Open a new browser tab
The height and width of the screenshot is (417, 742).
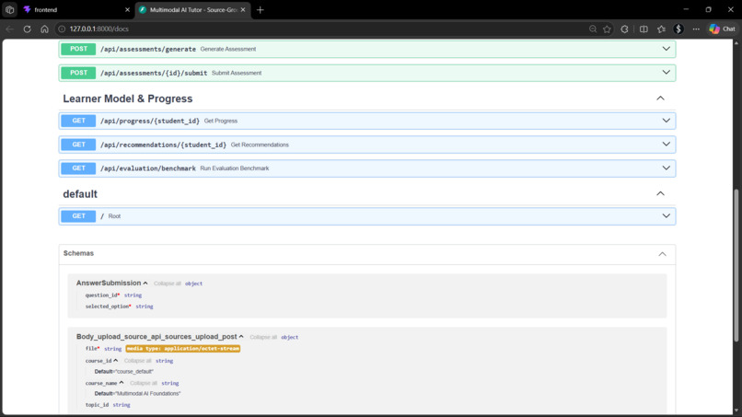pos(260,10)
